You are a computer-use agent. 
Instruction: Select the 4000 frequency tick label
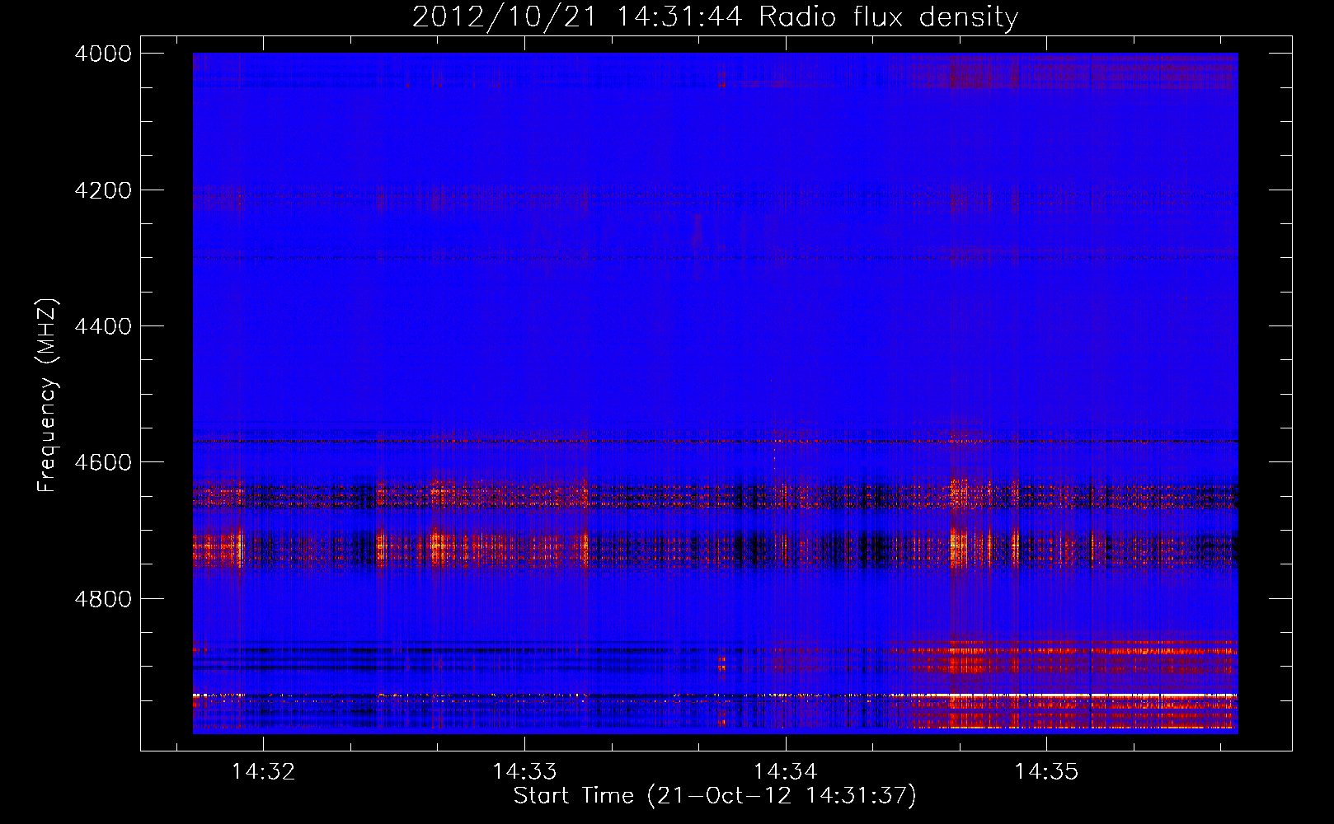[103, 54]
